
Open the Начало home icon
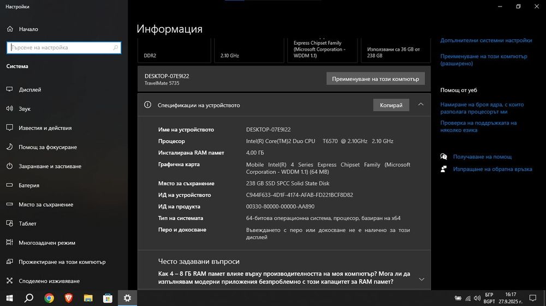coord(10,29)
